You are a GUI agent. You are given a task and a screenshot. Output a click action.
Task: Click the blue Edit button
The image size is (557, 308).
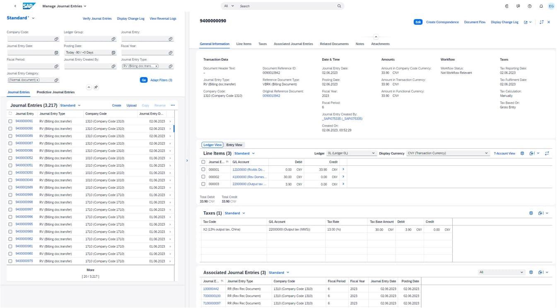pyautogui.click(x=418, y=22)
